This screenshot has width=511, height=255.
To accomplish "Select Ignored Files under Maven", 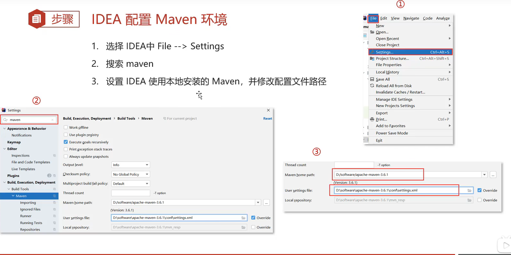I will coord(30,210).
